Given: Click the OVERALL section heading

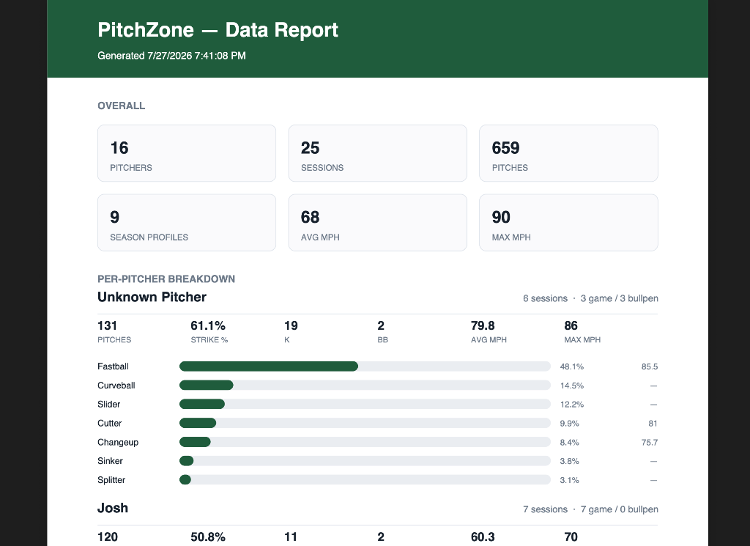Looking at the screenshot, I should coord(121,106).
